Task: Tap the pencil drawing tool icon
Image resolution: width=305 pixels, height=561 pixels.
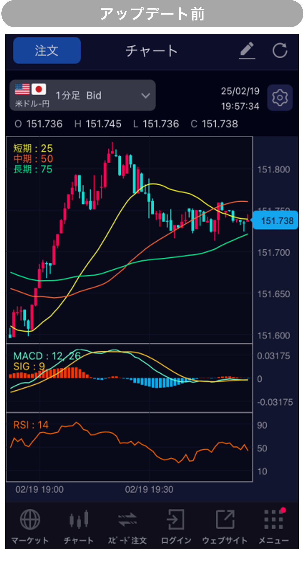Action: point(247,50)
